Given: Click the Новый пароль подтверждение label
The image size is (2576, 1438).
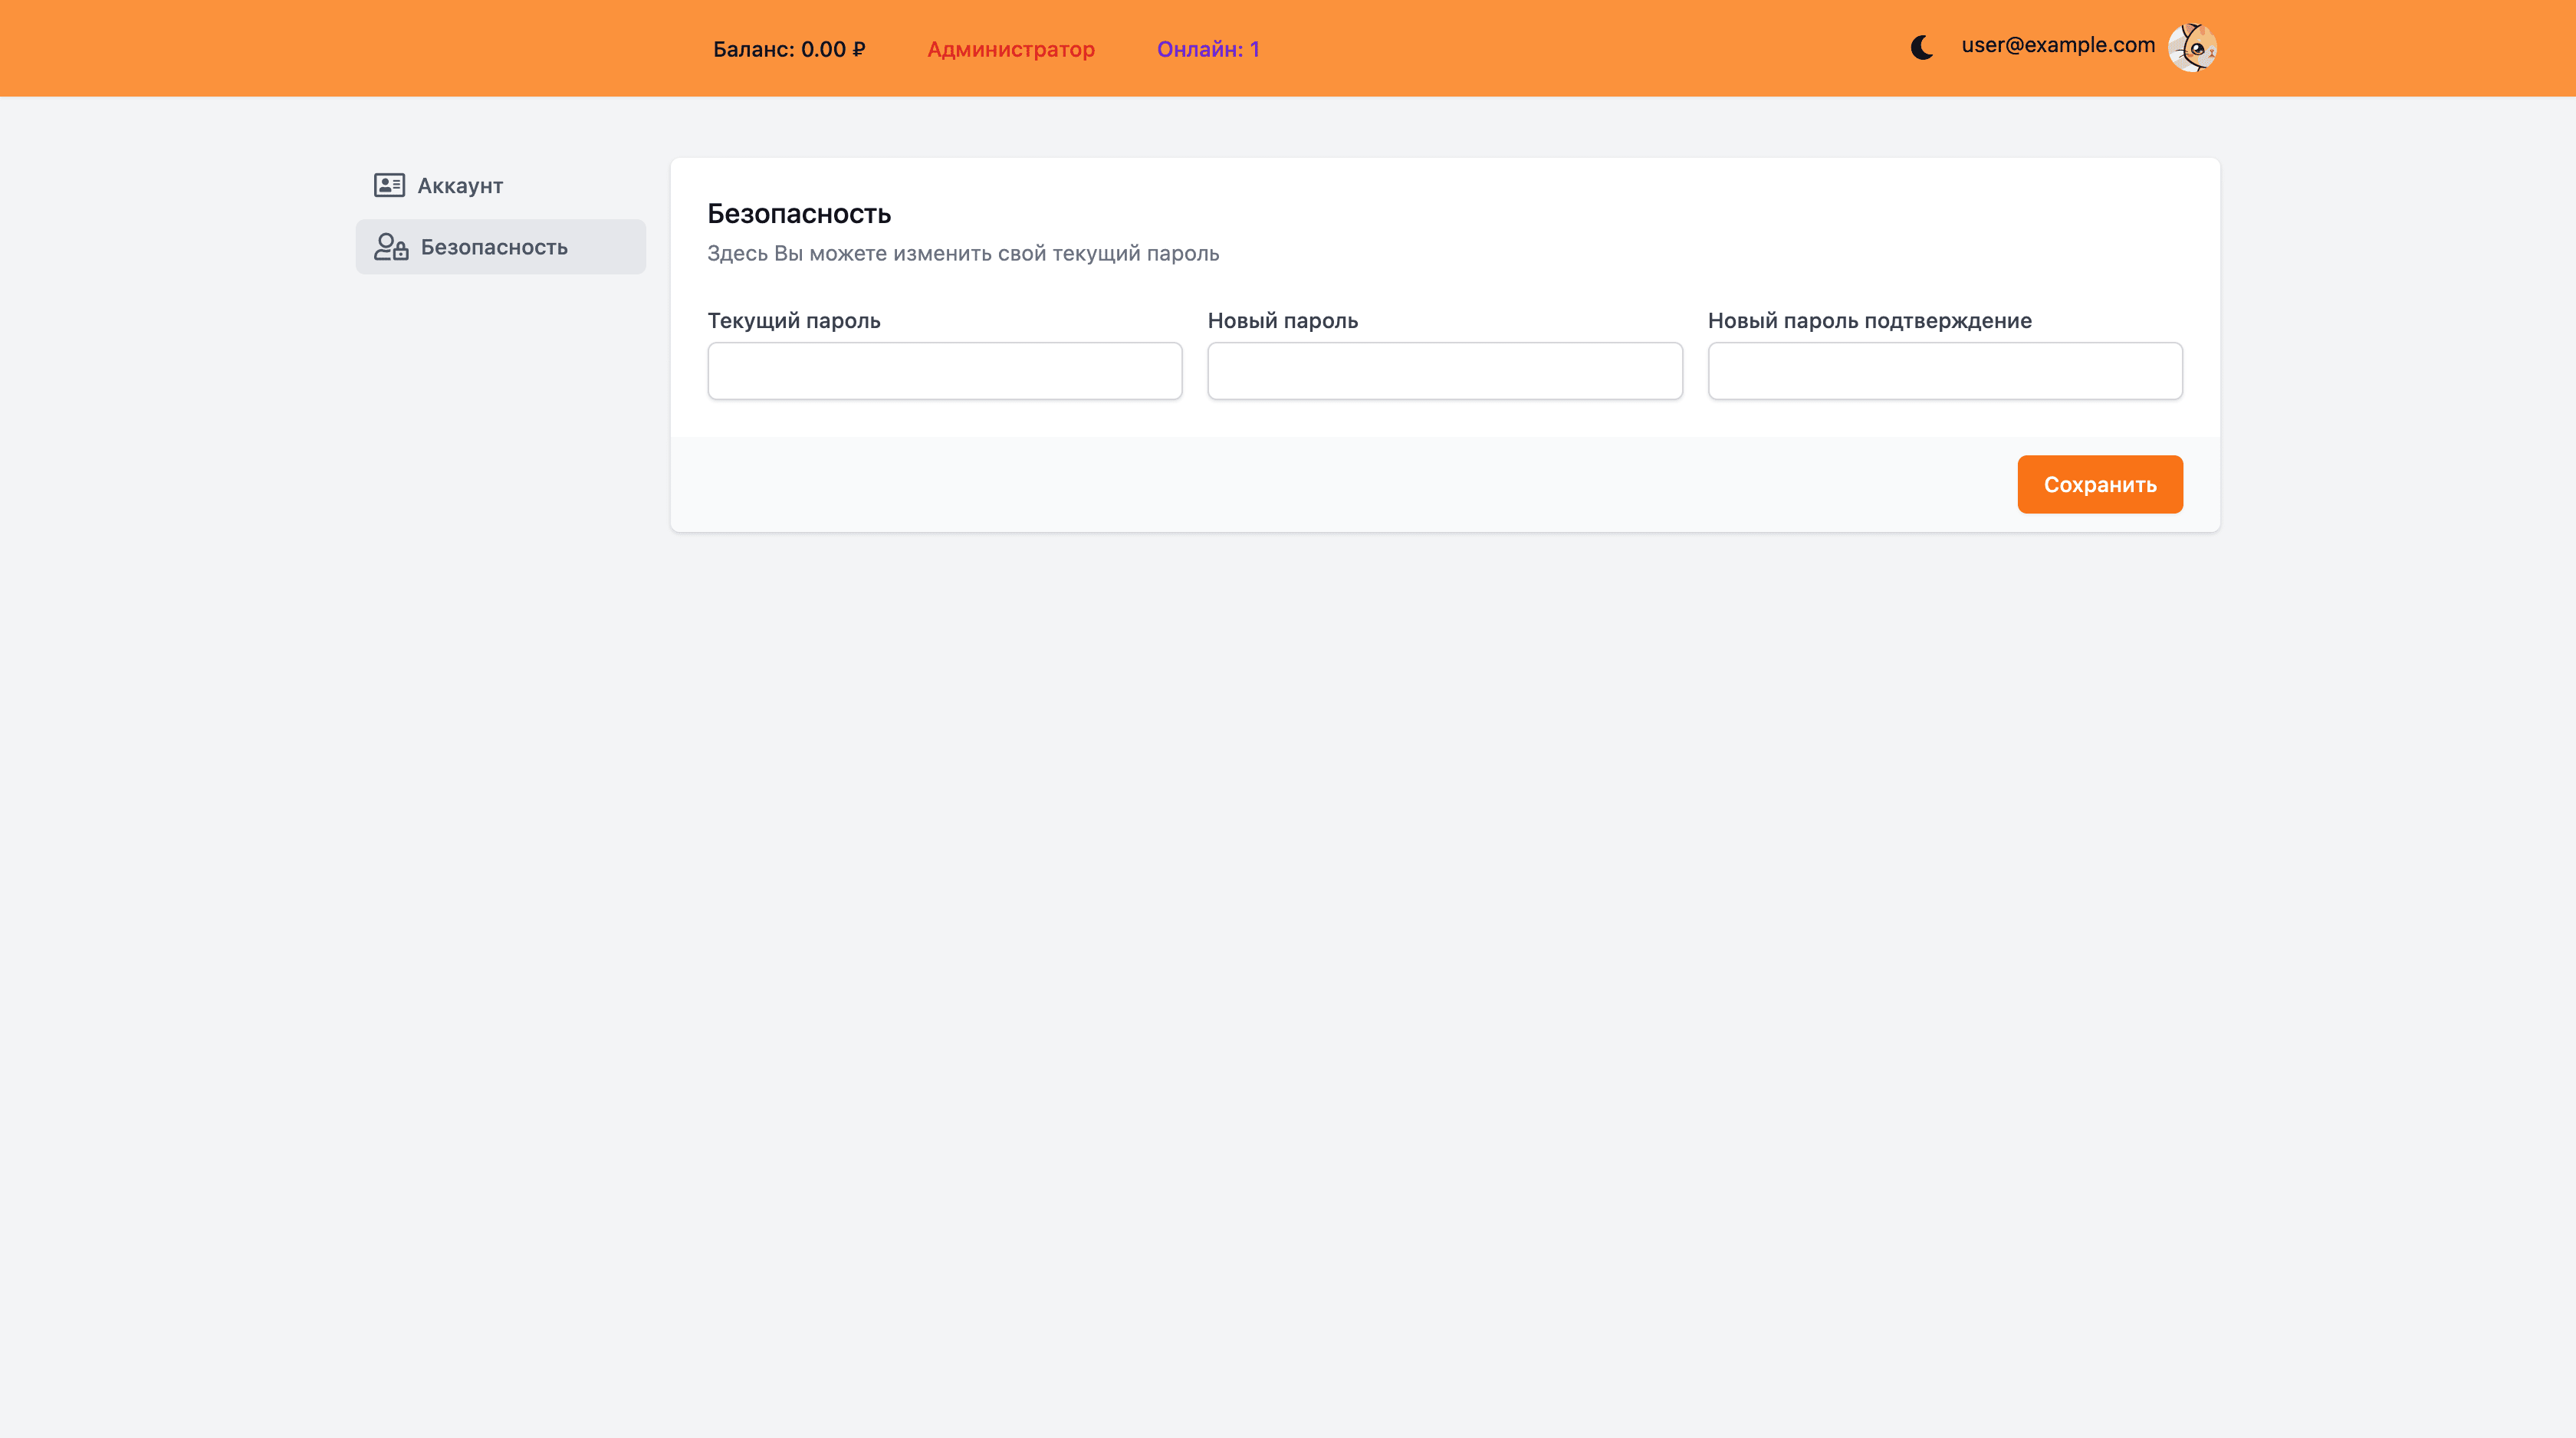Looking at the screenshot, I should 1869,321.
